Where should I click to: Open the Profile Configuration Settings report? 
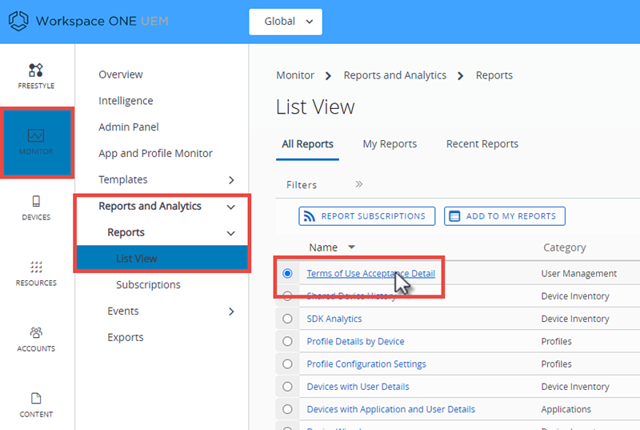tap(366, 364)
